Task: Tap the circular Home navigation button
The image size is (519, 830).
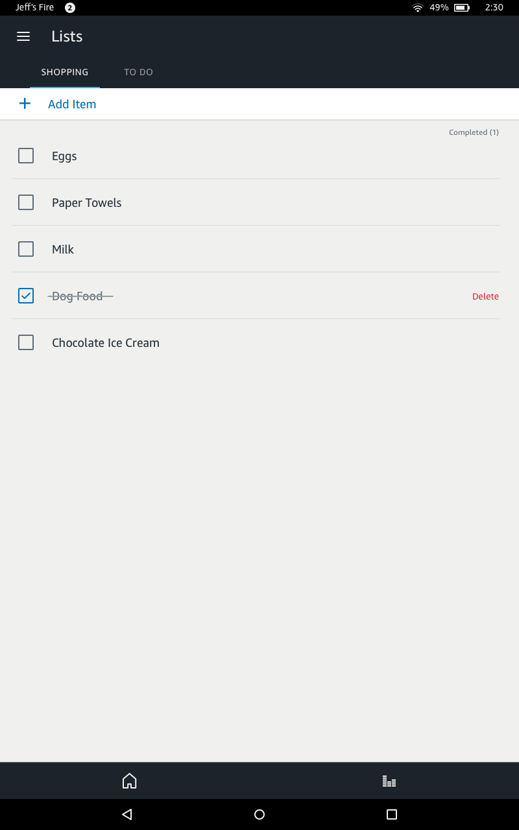Action: [259, 814]
